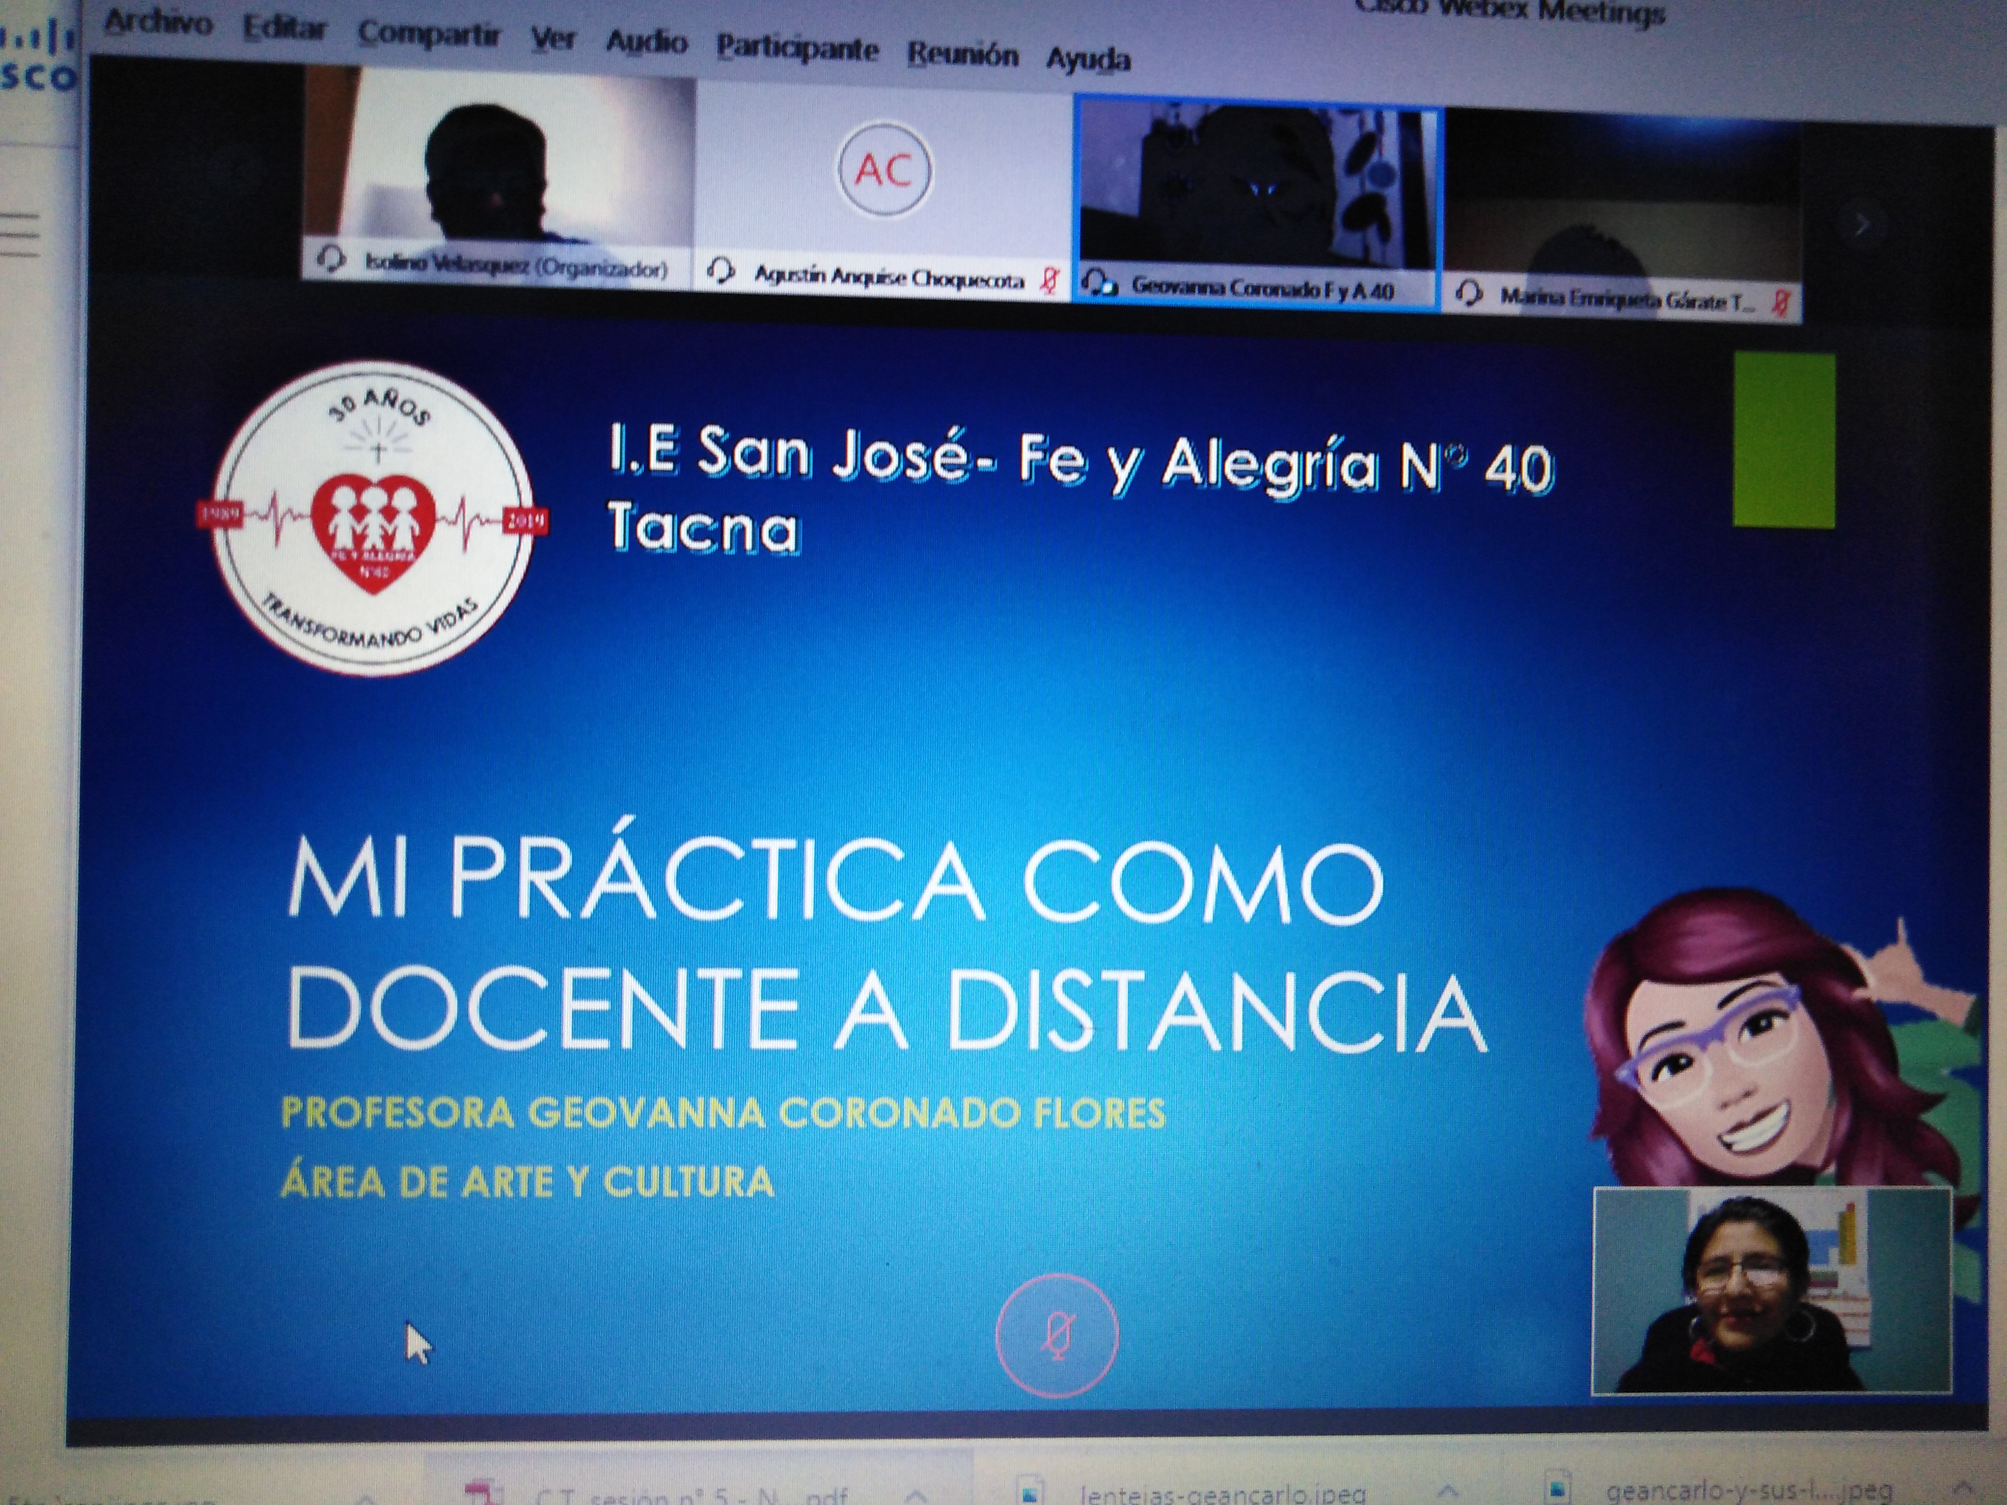This screenshot has width=2007, height=1505.
Task: Open the Reunión menu
Action: click(x=962, y=55)
